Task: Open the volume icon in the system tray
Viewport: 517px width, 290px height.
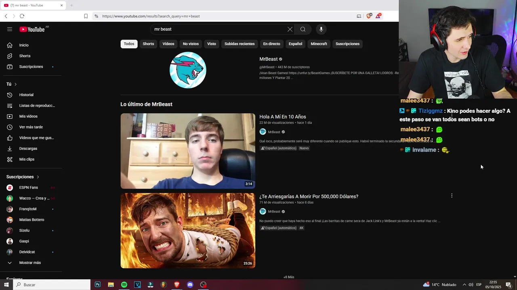Action: point(471,285)
